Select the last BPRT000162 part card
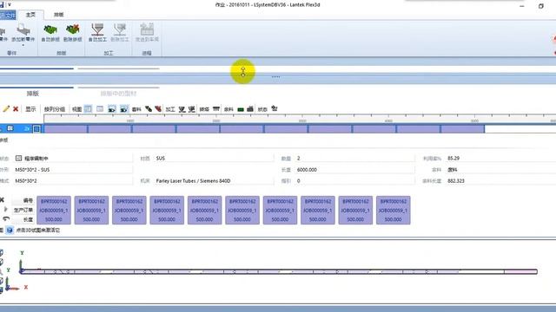This screenshot has width=556, height=312. [394, 210]
